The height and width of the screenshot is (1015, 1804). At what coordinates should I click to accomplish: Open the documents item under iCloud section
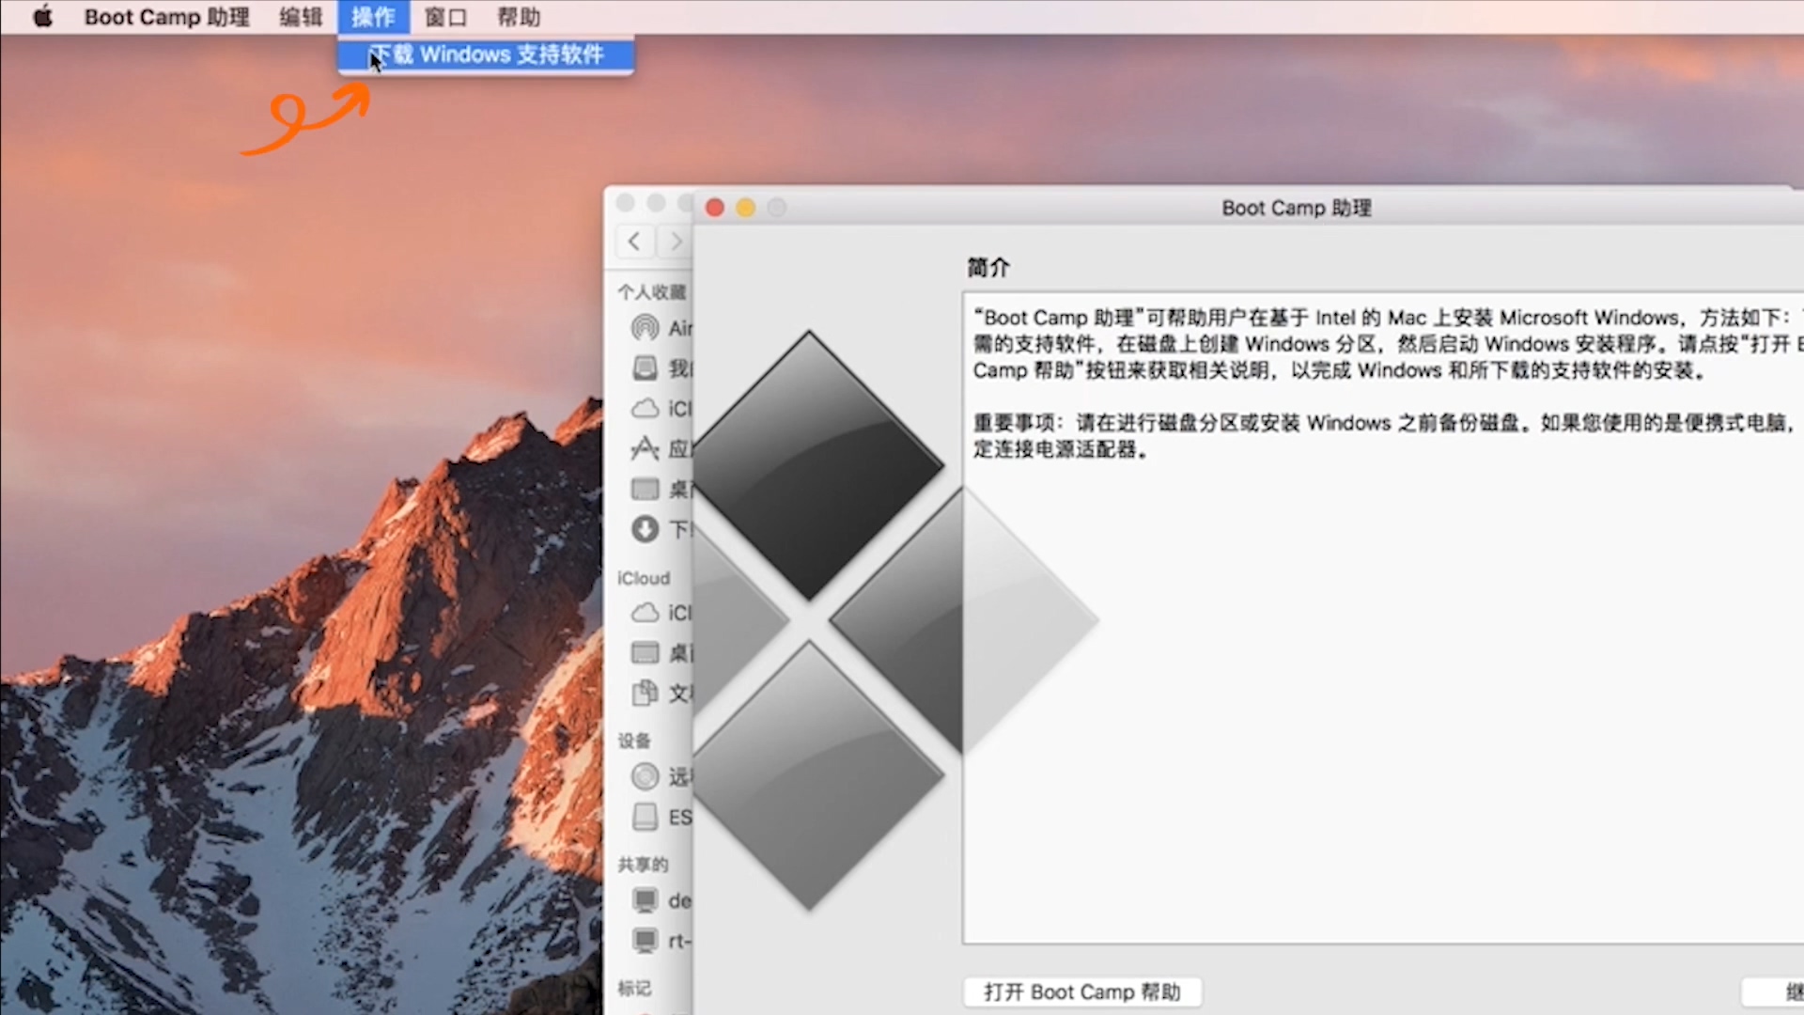point(661,694)
